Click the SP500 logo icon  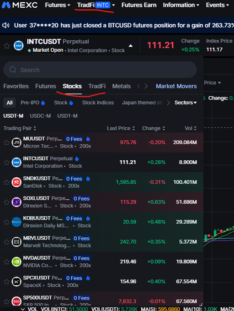click(x=16, y=301)
